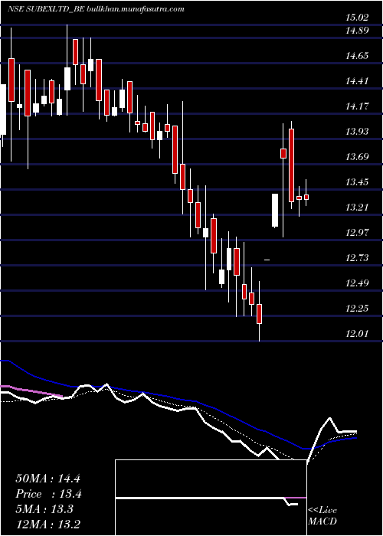Click the 12.01 price axis label
383x536 pixels.
pyautogui.click(x=358, y=333)
